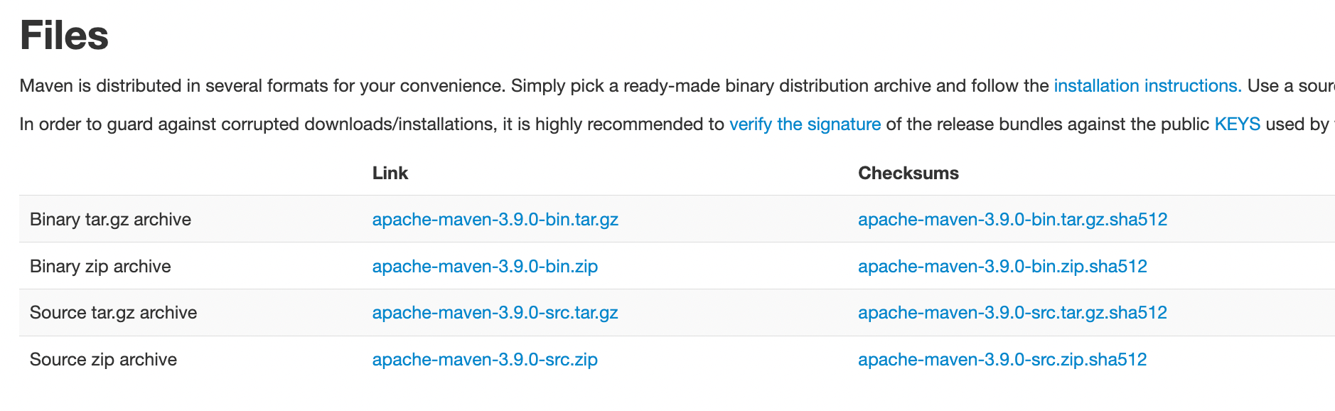
Task: Select the Binary zip archive row label
Action: coord(100,267)
